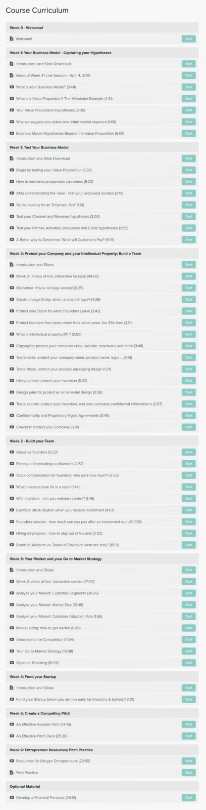Click video icon for 'Develop a Financial Forecast'
206x810 pixels.
click(12, 798)
